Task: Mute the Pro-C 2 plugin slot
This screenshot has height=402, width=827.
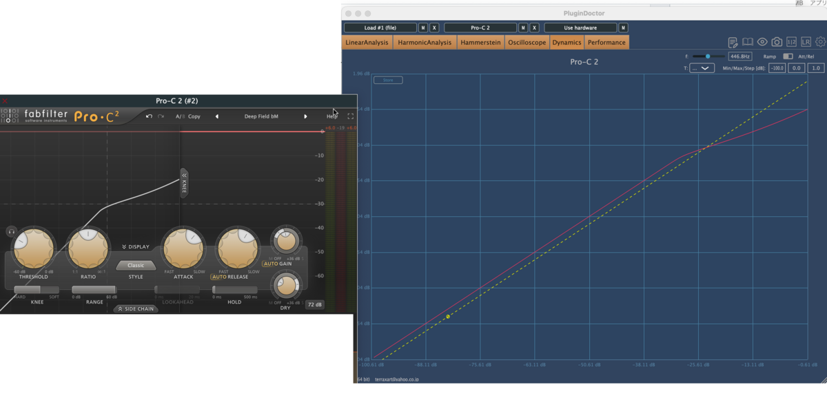Action: click(x=524, y=28)
